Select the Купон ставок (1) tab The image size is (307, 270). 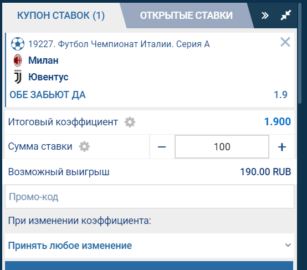tap(61, 16)
